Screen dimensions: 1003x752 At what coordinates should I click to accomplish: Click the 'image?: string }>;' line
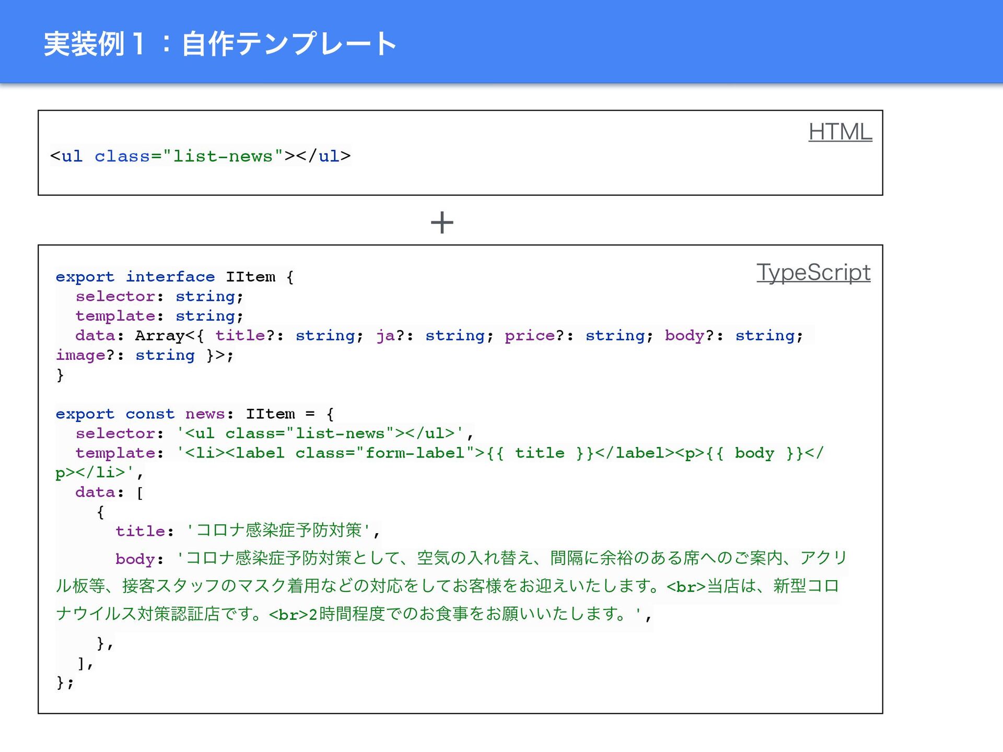click(145, 355)
